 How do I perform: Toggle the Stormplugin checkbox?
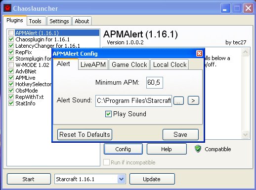coord(11,59)
